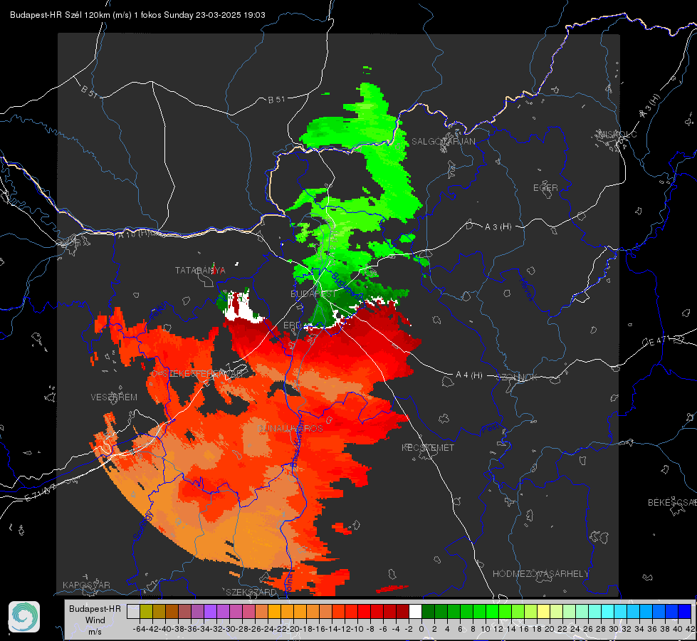Click the '-20' value on the legend scale
Image resolution: width=697 pixels, height=641 pixels.
[293, 629]
